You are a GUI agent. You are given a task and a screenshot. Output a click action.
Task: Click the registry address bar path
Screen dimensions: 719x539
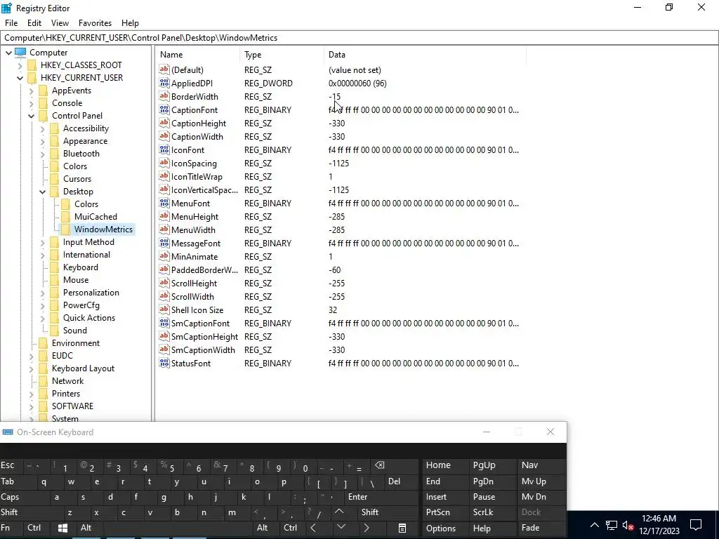pyautogui.click(x=359, y=38)
